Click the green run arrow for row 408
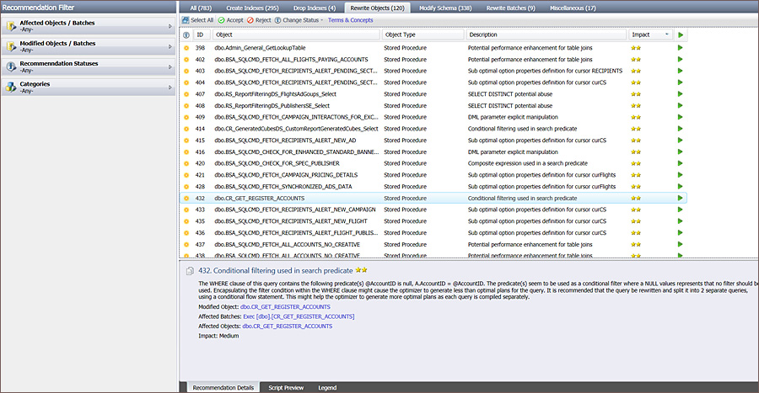 pyautogui.click(x=680, y=106)
